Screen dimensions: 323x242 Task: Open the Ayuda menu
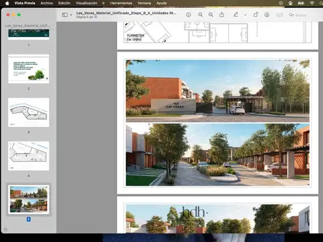tap(161, 3)
